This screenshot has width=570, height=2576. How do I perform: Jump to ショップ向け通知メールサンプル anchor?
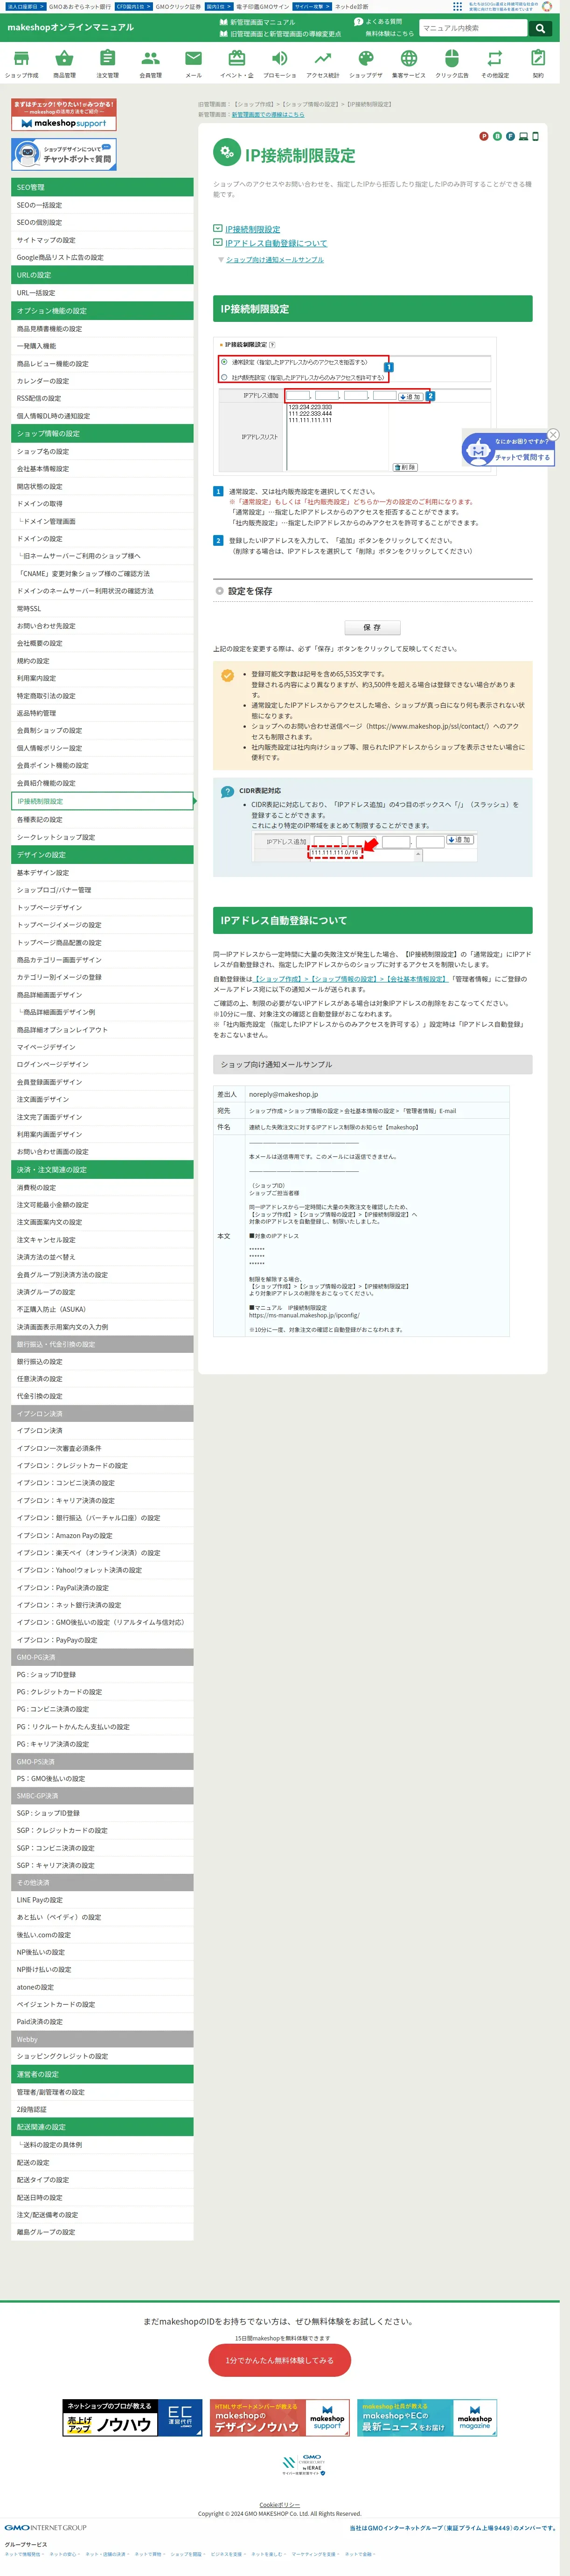pyautogui.click(x=275, y=260)
